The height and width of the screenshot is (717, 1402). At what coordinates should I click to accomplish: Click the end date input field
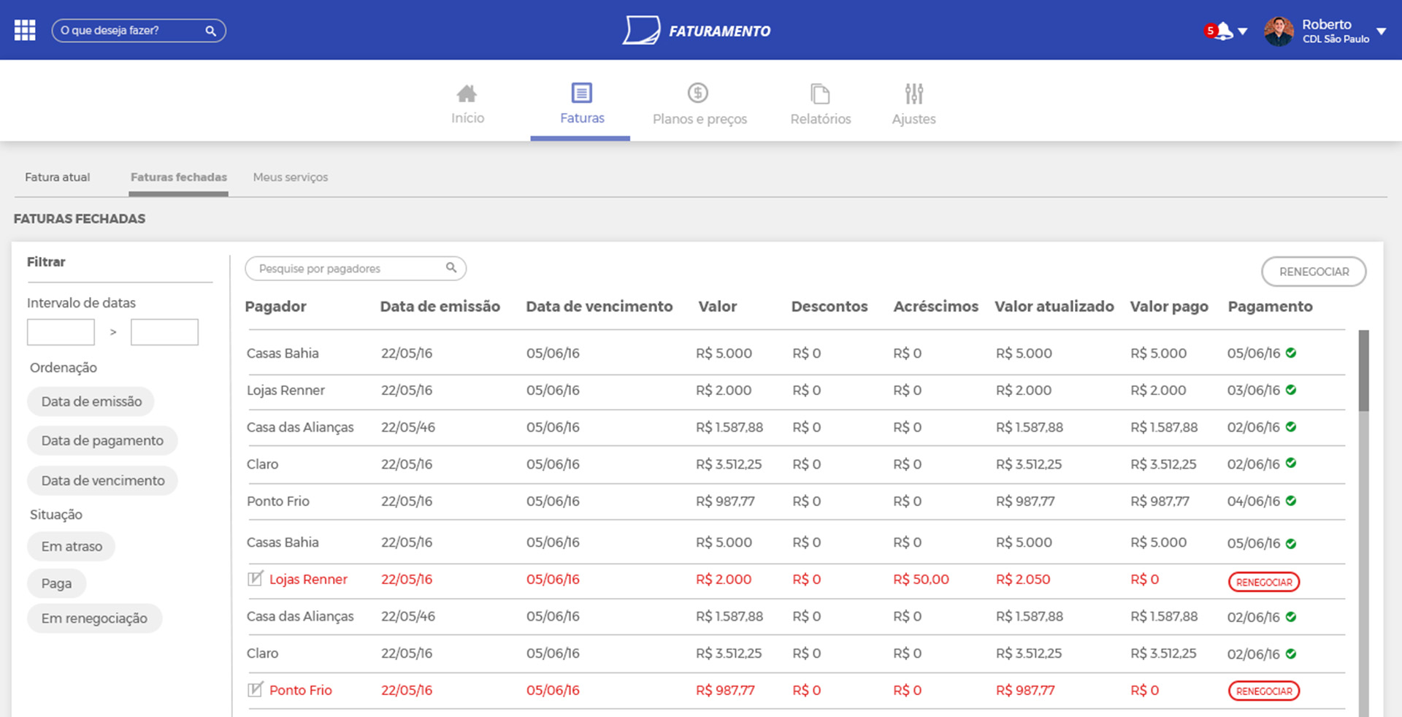point(164,332)
